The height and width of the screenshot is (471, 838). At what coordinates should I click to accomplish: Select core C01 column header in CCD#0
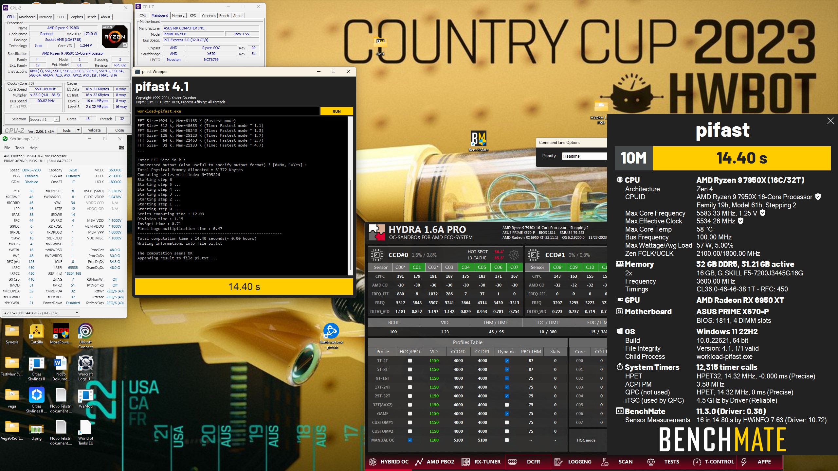417,267
